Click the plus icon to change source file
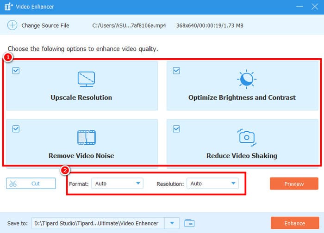The width and height of the screenshot is (324, 233). tap(12, 25)
